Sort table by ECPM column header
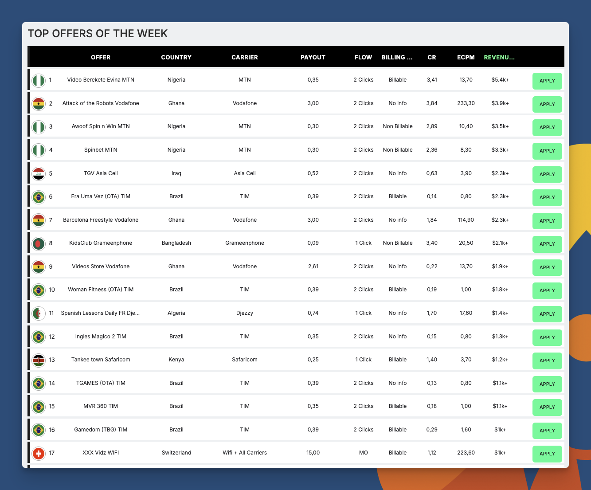The width and height of the screenshot is (591, 490). click(466, 57)
